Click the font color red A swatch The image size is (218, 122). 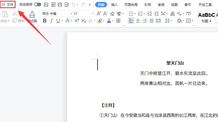coord(109,21)
